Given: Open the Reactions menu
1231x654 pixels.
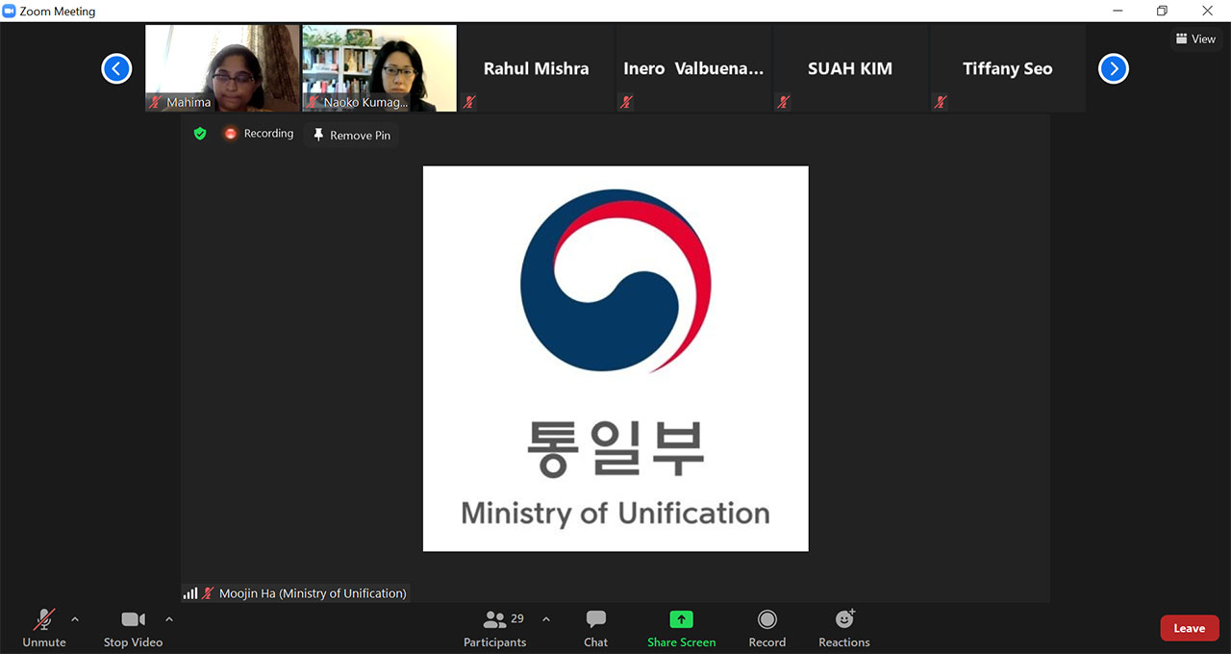Looking at the screenshot, I should click(x=844, y=628).
